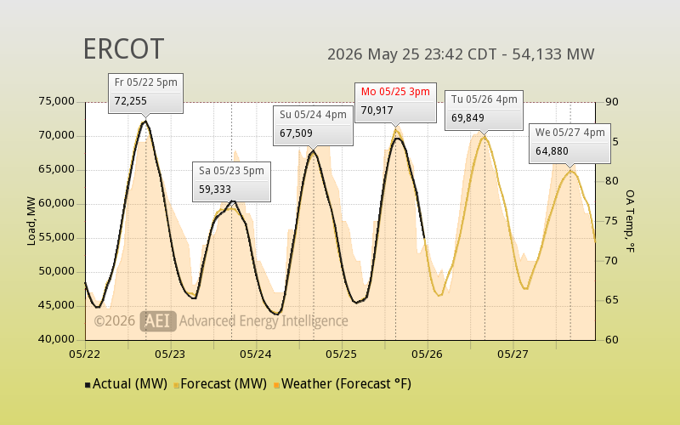Click the Fr 05/22 5pm peak callout
The image size is (680, 425).
point(145,93)
